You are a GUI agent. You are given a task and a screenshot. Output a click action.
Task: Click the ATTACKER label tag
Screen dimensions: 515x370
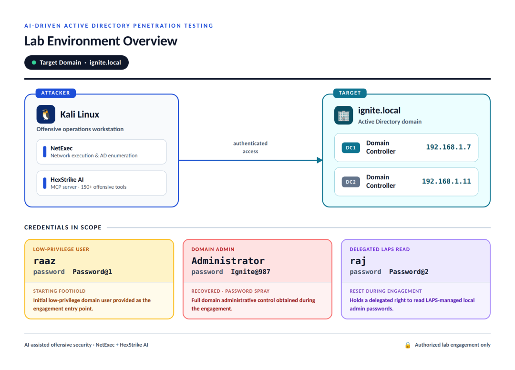55,93
